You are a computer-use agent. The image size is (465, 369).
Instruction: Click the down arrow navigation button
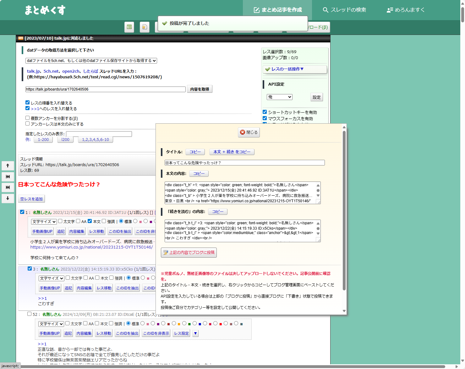8,198
